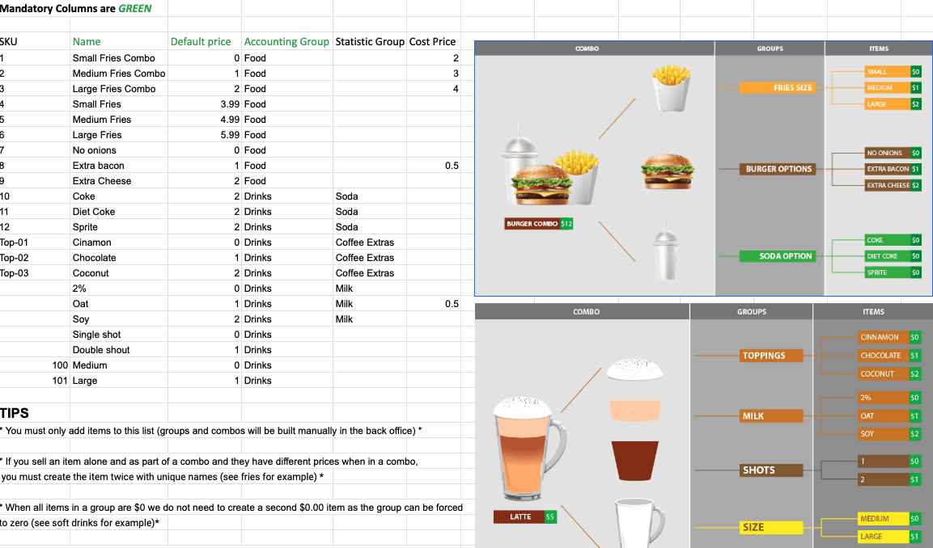Click the TIPS heading cell

15,413
